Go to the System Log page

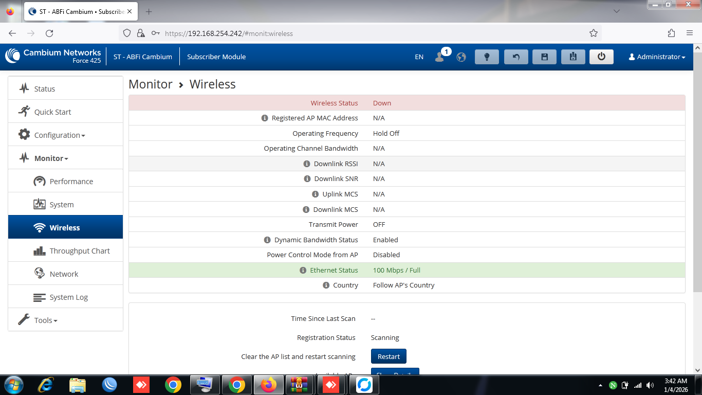68,297
